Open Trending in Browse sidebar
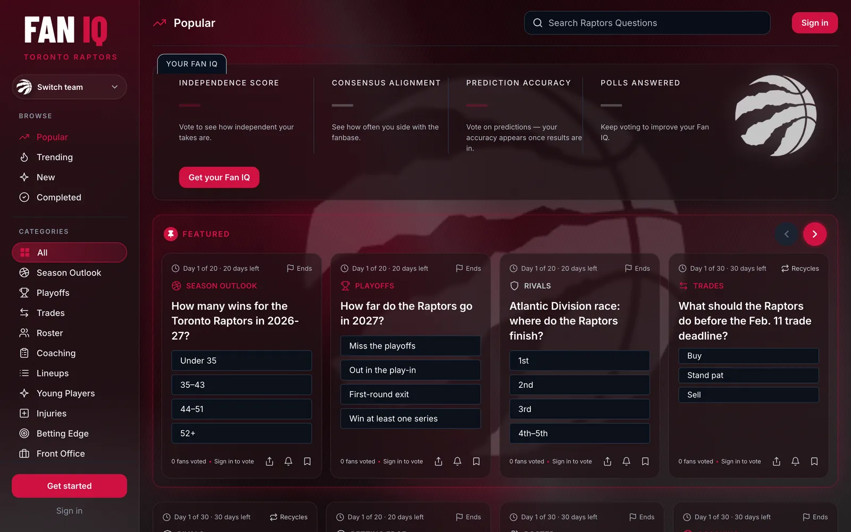The width and height of the screenshot is (851, 532). click(69, 157)
